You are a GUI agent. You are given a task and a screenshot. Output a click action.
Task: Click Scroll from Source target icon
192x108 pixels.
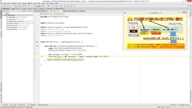click(24, 11)
